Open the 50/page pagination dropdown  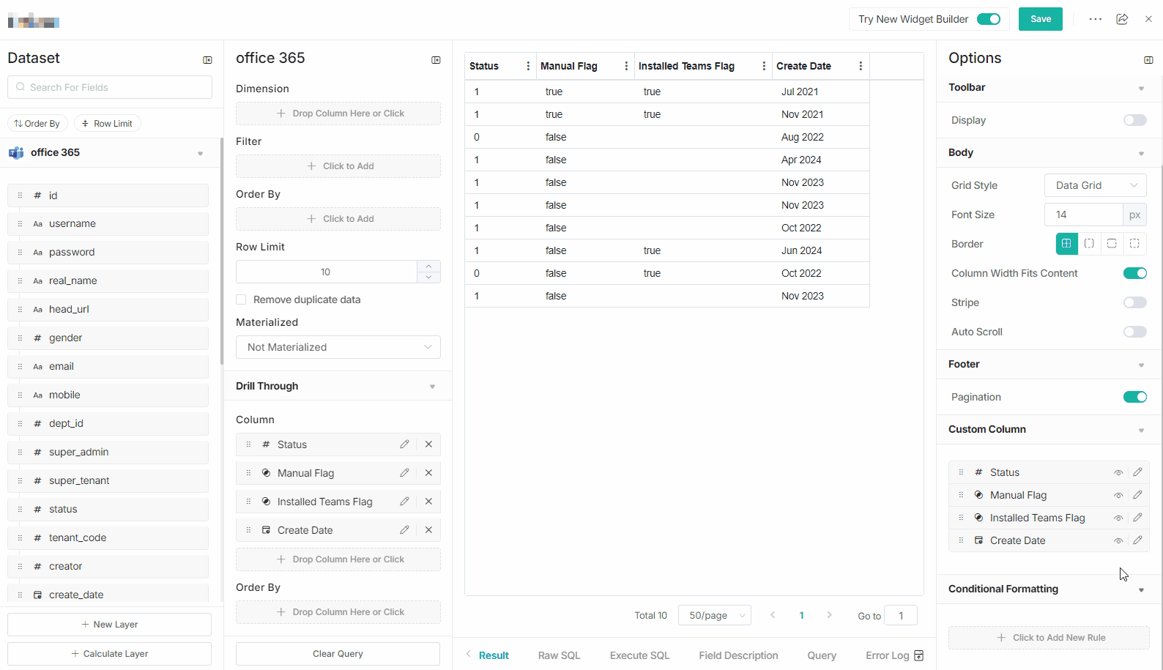(x=715, y=616)
